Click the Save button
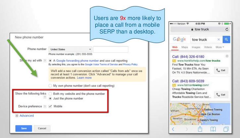 click(24, 128)
